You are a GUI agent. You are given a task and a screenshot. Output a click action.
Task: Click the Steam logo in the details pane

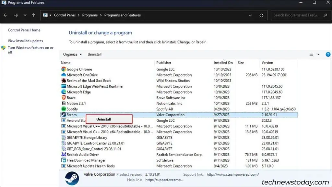(x=72, y=178)
